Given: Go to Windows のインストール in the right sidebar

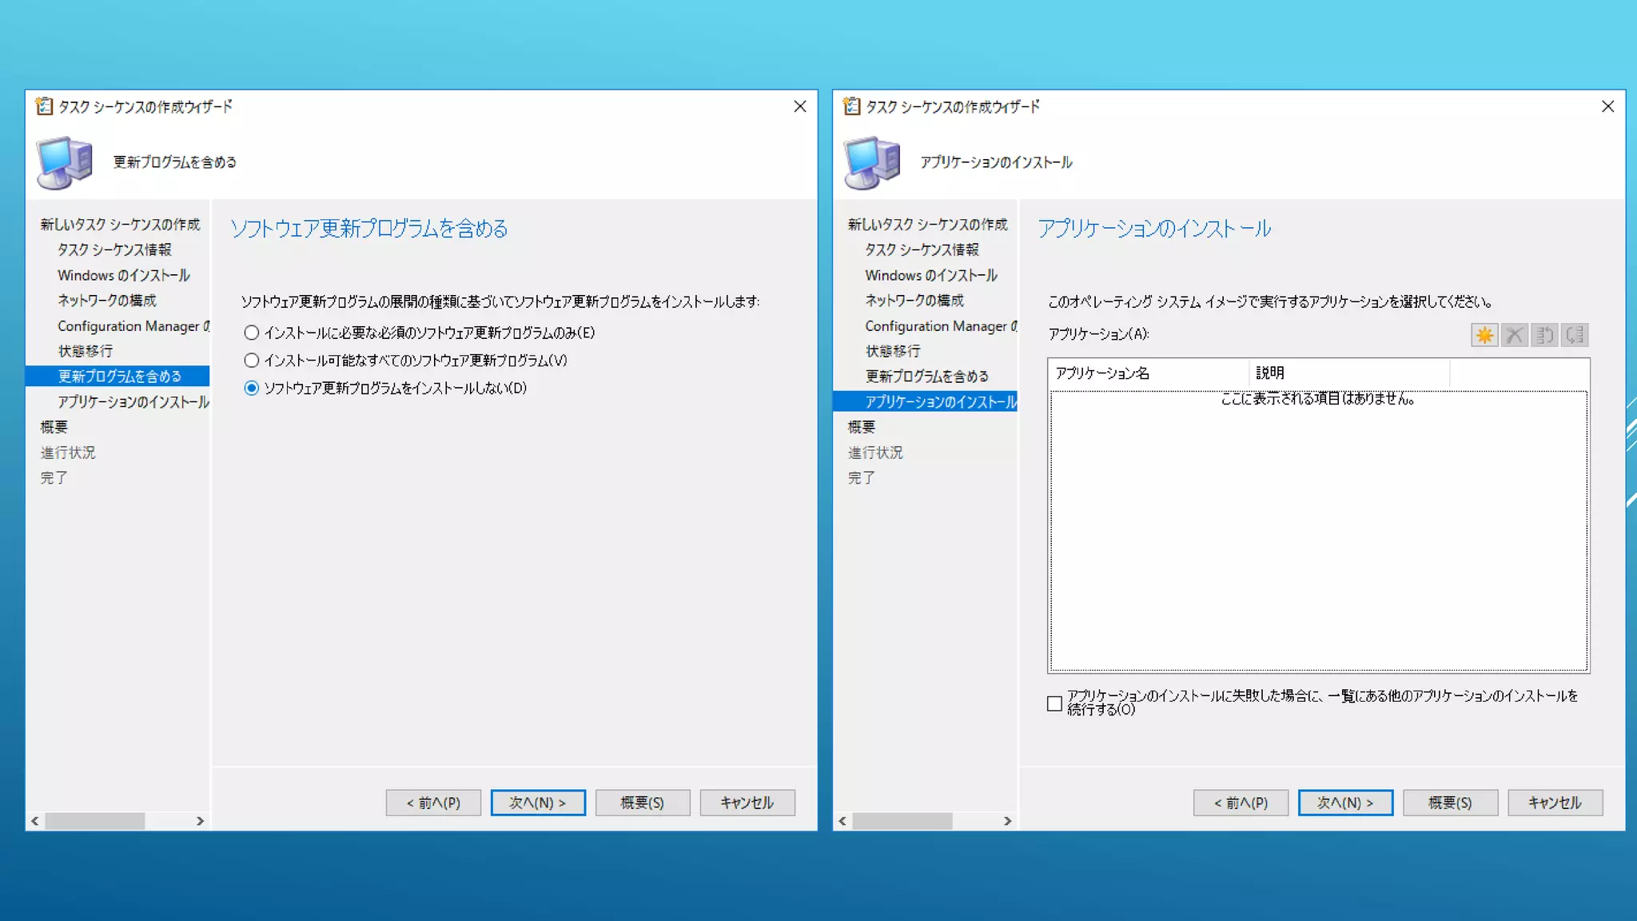Looking at the screenshot, I should [930, 276].
